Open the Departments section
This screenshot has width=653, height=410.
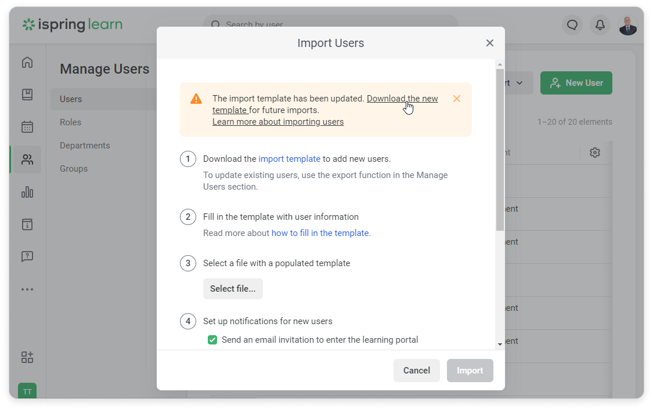tap(85, 146)
